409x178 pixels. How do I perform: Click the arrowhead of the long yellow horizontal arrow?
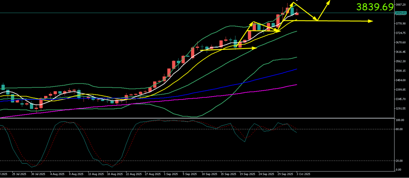(x=370, y=21)
